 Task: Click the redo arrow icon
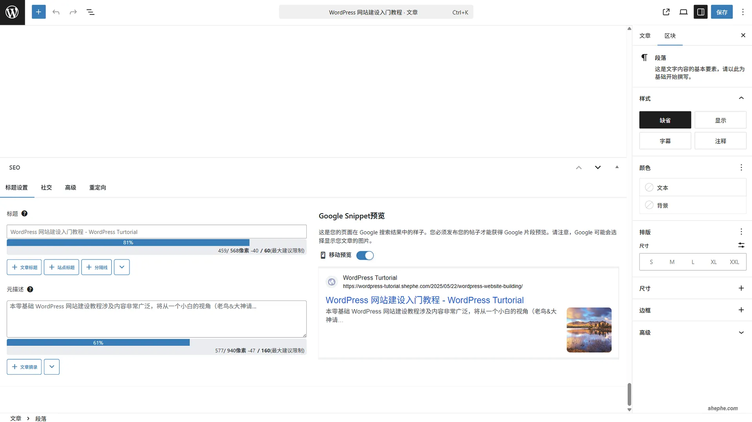coord(73,12)
